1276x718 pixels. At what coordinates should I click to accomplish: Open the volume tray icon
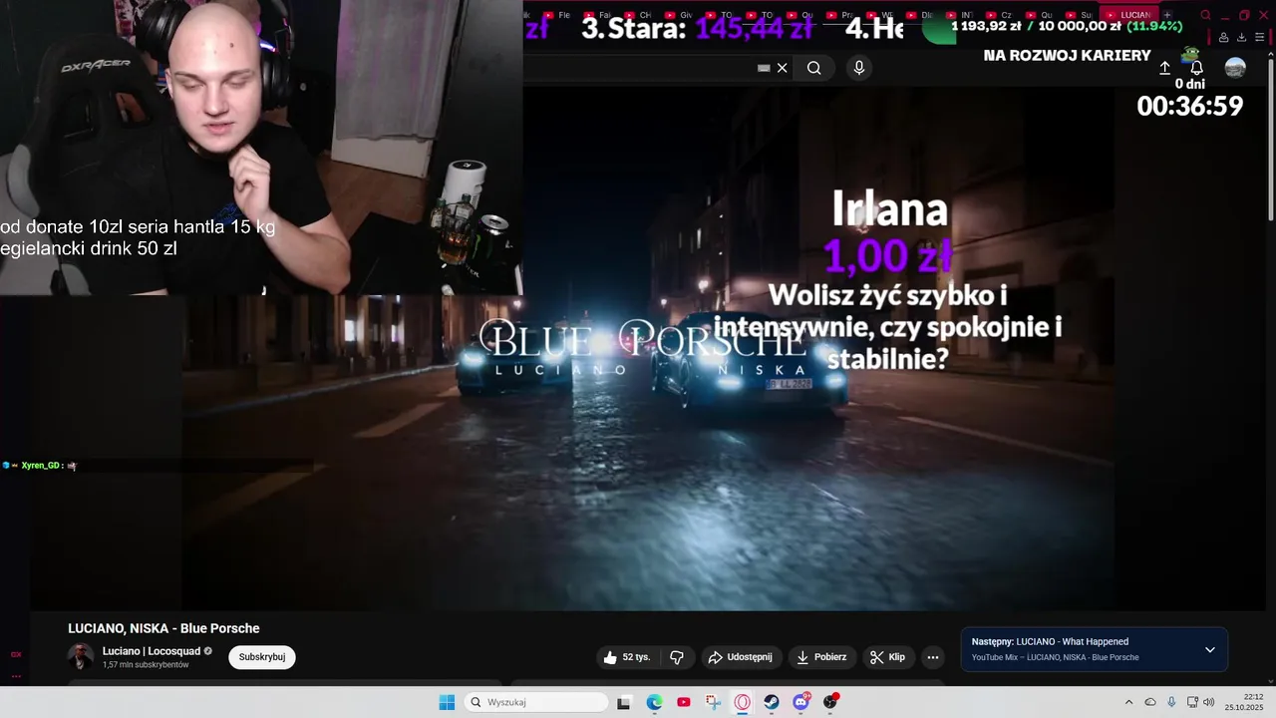point(1209,702)
